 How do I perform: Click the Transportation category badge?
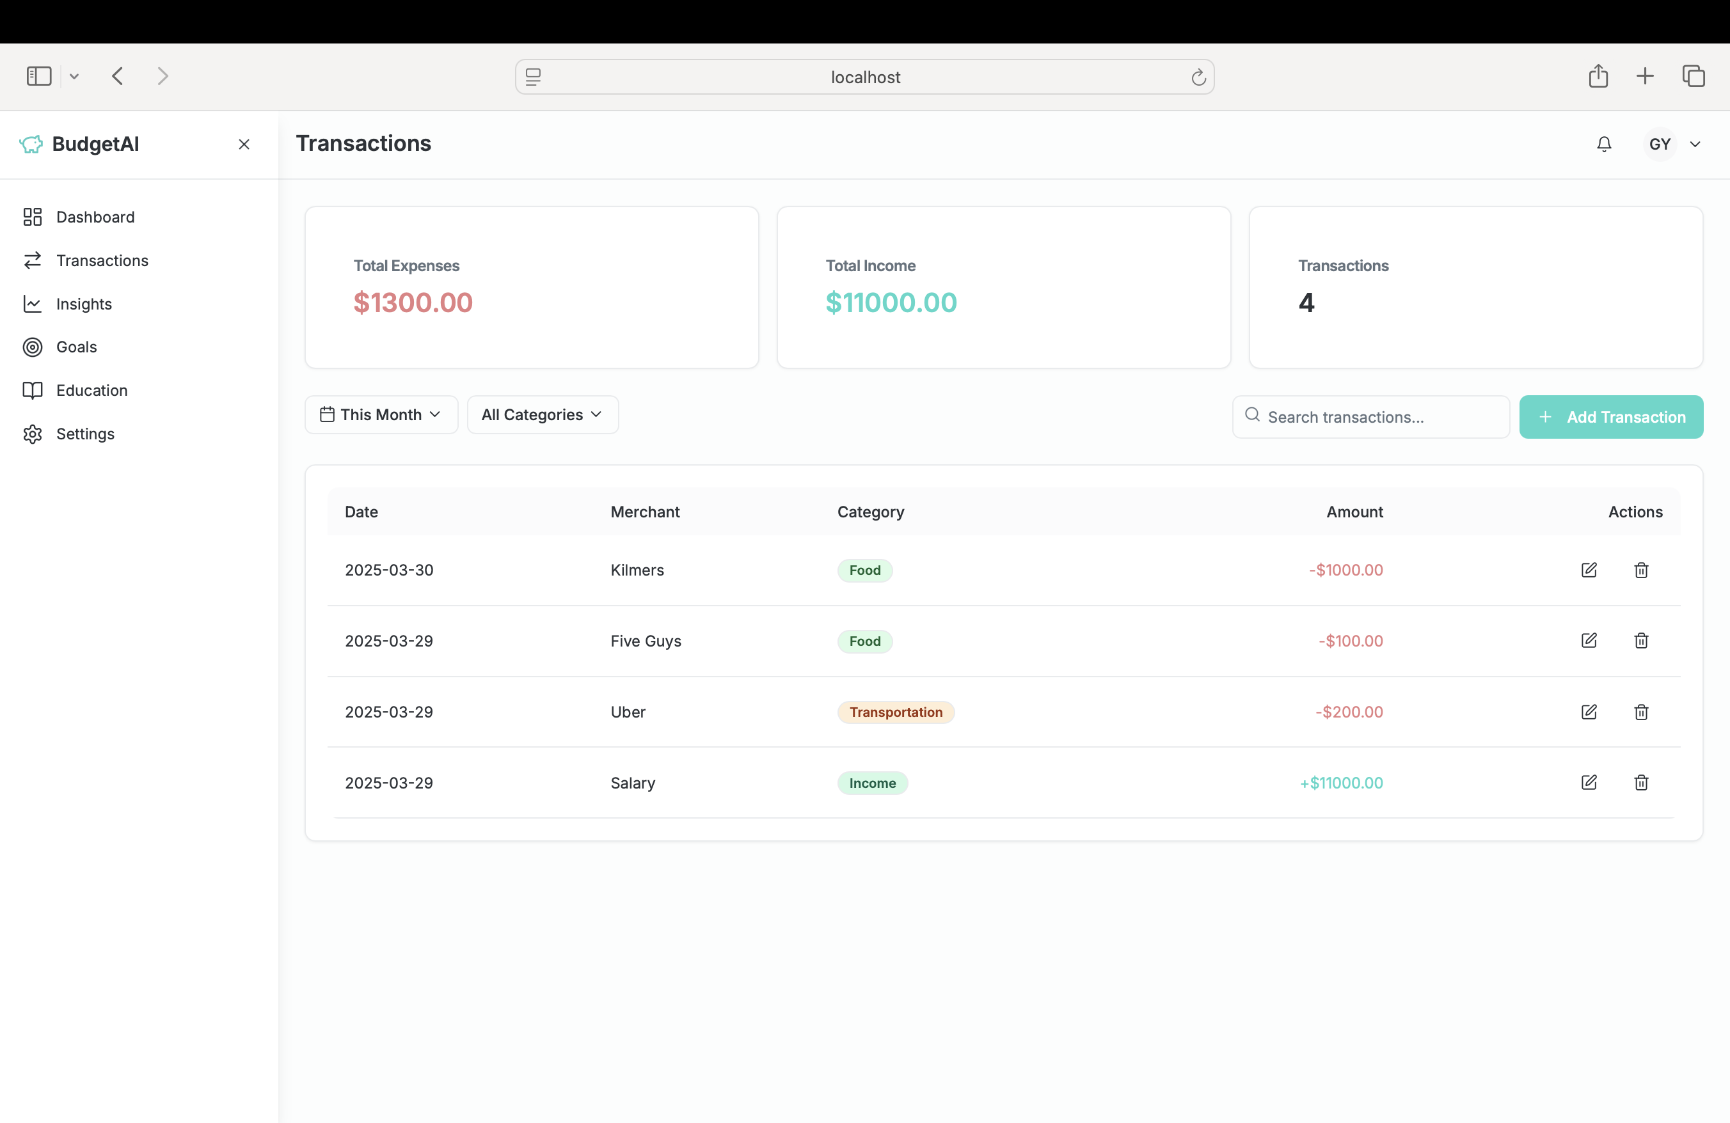[896, 712]
